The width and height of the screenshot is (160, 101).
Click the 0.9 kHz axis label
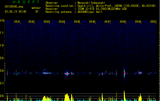(x=2, y=58)
